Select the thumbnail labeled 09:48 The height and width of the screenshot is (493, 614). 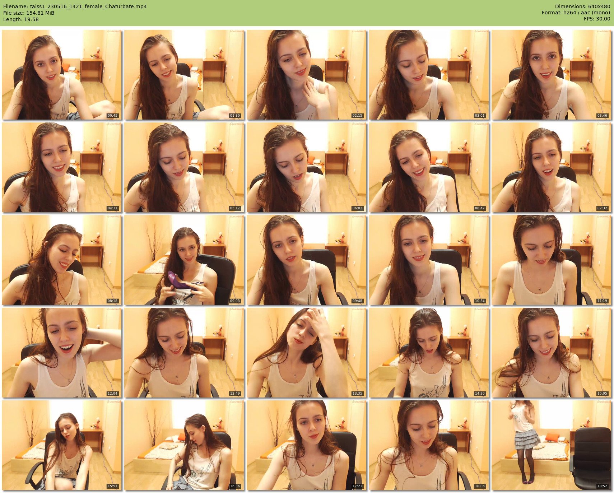point(307,260)
